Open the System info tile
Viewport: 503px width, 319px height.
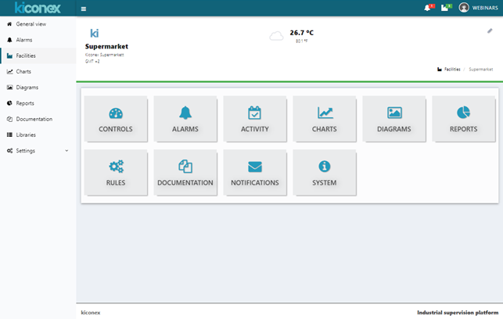(x=325, y=172)
